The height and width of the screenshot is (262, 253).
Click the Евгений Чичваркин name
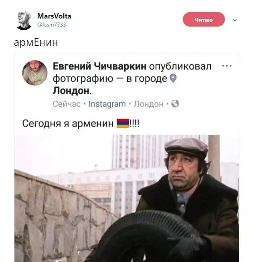pos(99,66)
